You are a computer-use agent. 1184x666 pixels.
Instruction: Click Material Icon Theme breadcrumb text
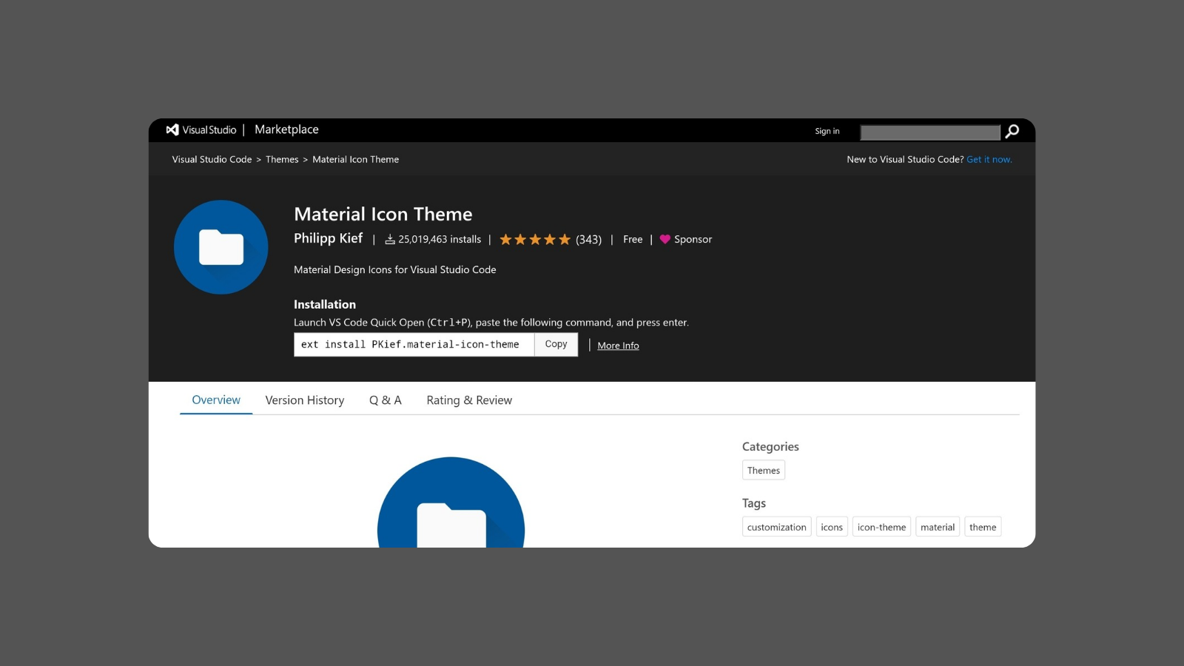point(355,159)
